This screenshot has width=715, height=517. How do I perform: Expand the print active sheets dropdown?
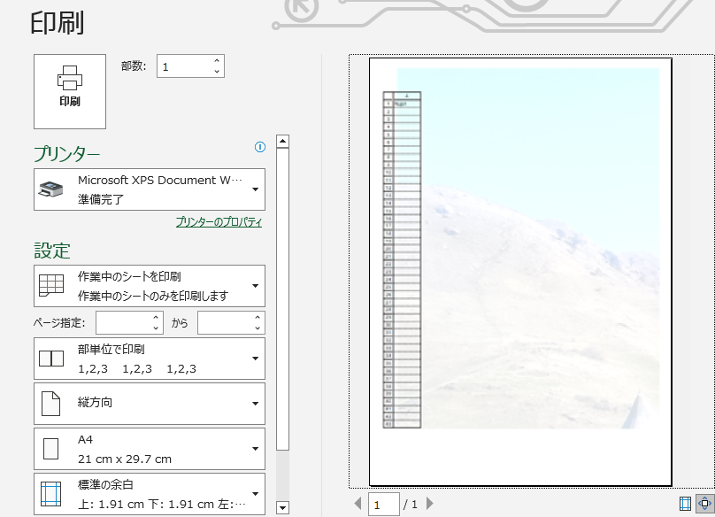(149, 286)
